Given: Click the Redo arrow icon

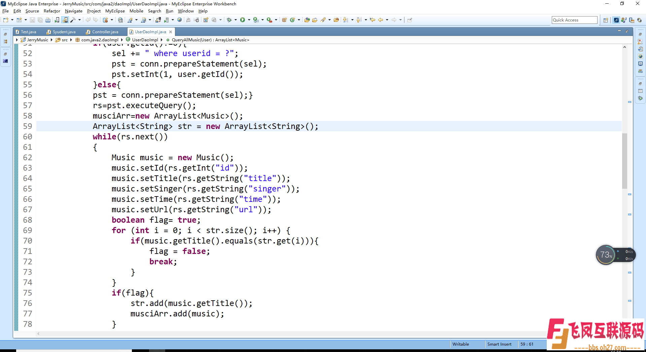Looking at the screenshot, I should click(x=96, y=20).
